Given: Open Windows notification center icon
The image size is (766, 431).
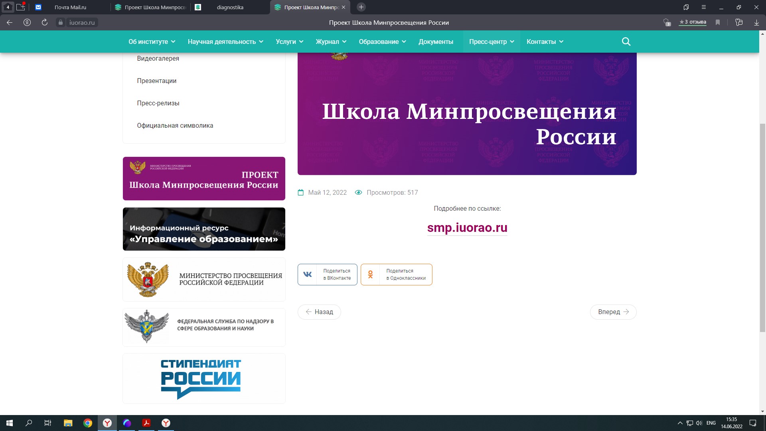Looking at the screenshot, I should [x=753, y=423].
